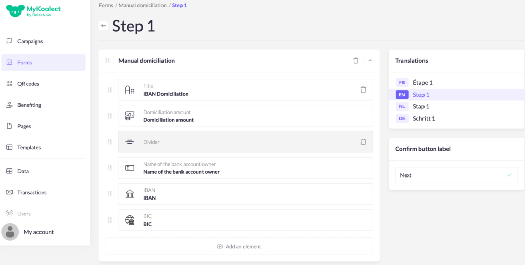Collapse the Manual domiciliation section chevron
The image size is (525, 265).
pyautogui.click(x=370, y=60)
